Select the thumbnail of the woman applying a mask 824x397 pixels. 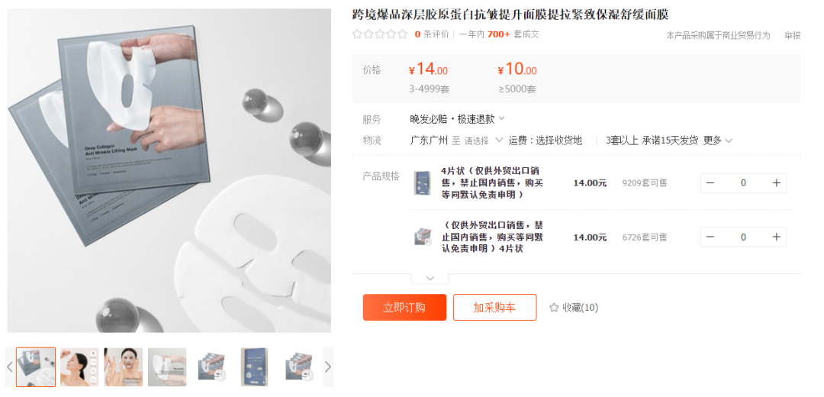tap(124, 367)
